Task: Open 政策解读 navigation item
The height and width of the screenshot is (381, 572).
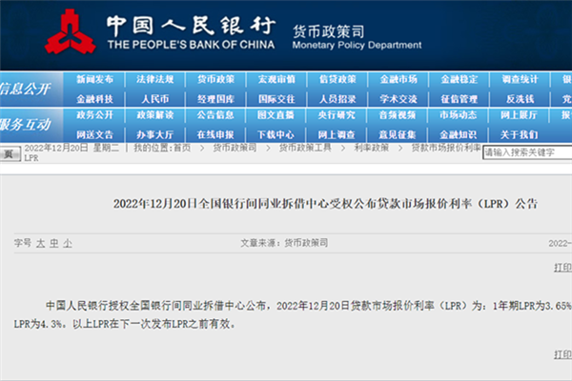Action: pos(155,115)
